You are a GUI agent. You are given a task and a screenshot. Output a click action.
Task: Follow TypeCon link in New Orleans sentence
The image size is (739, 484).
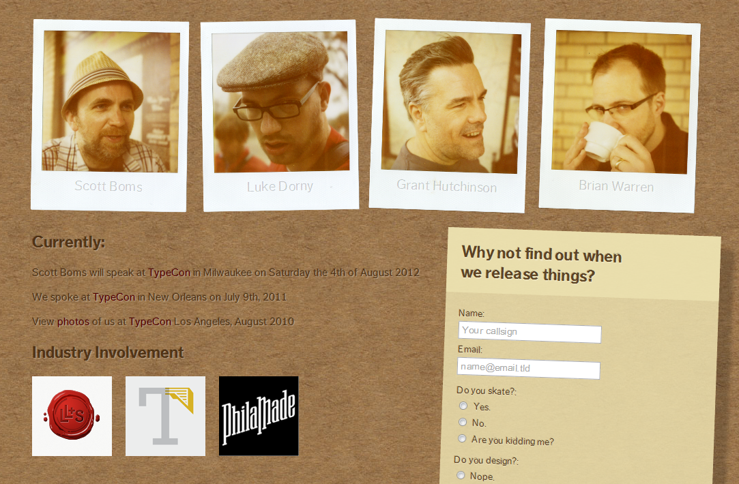click(x=114, y=297)
